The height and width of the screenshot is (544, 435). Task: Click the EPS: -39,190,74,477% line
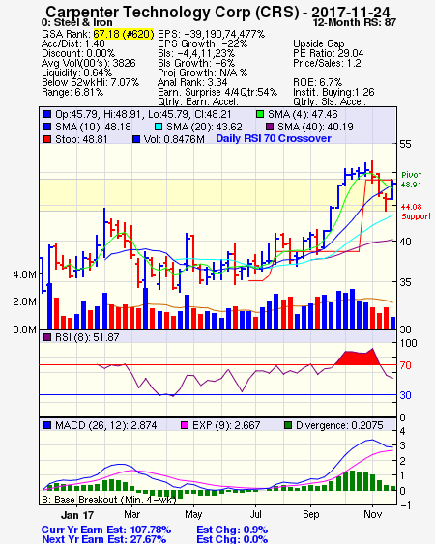[211, 34]
